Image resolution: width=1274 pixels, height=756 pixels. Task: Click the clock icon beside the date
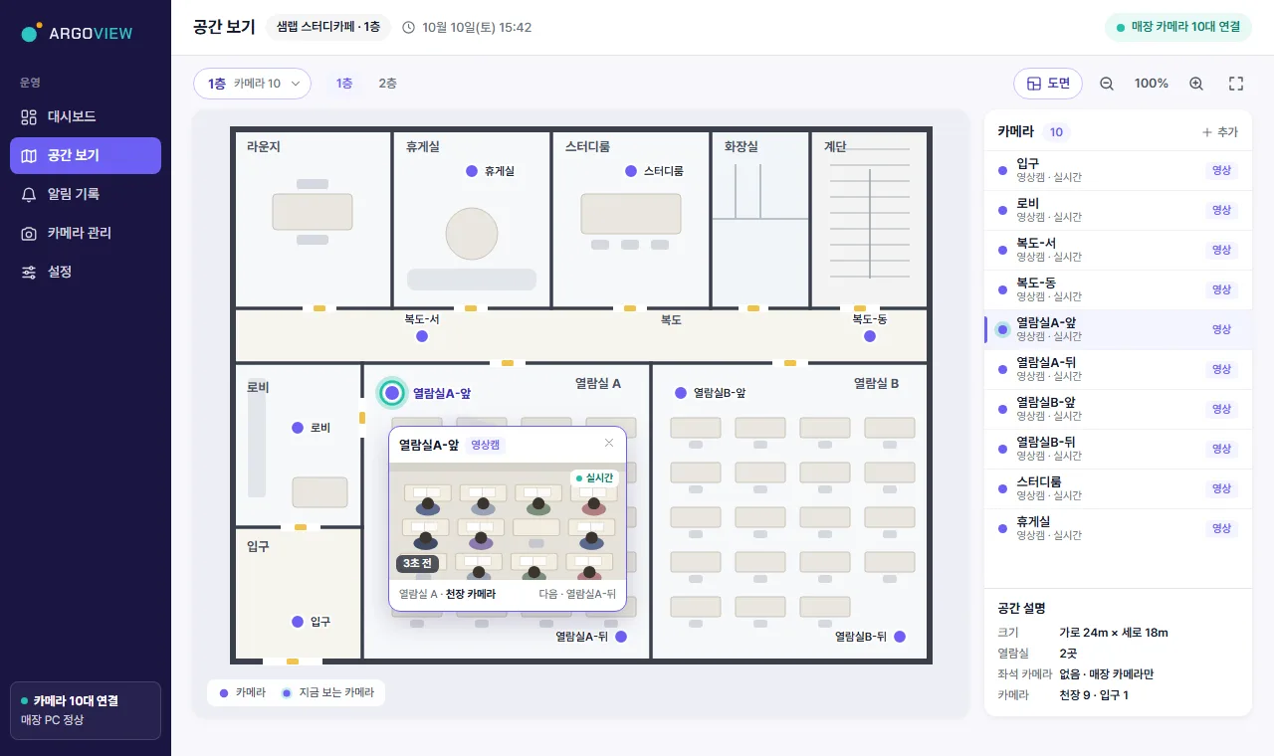408,27
